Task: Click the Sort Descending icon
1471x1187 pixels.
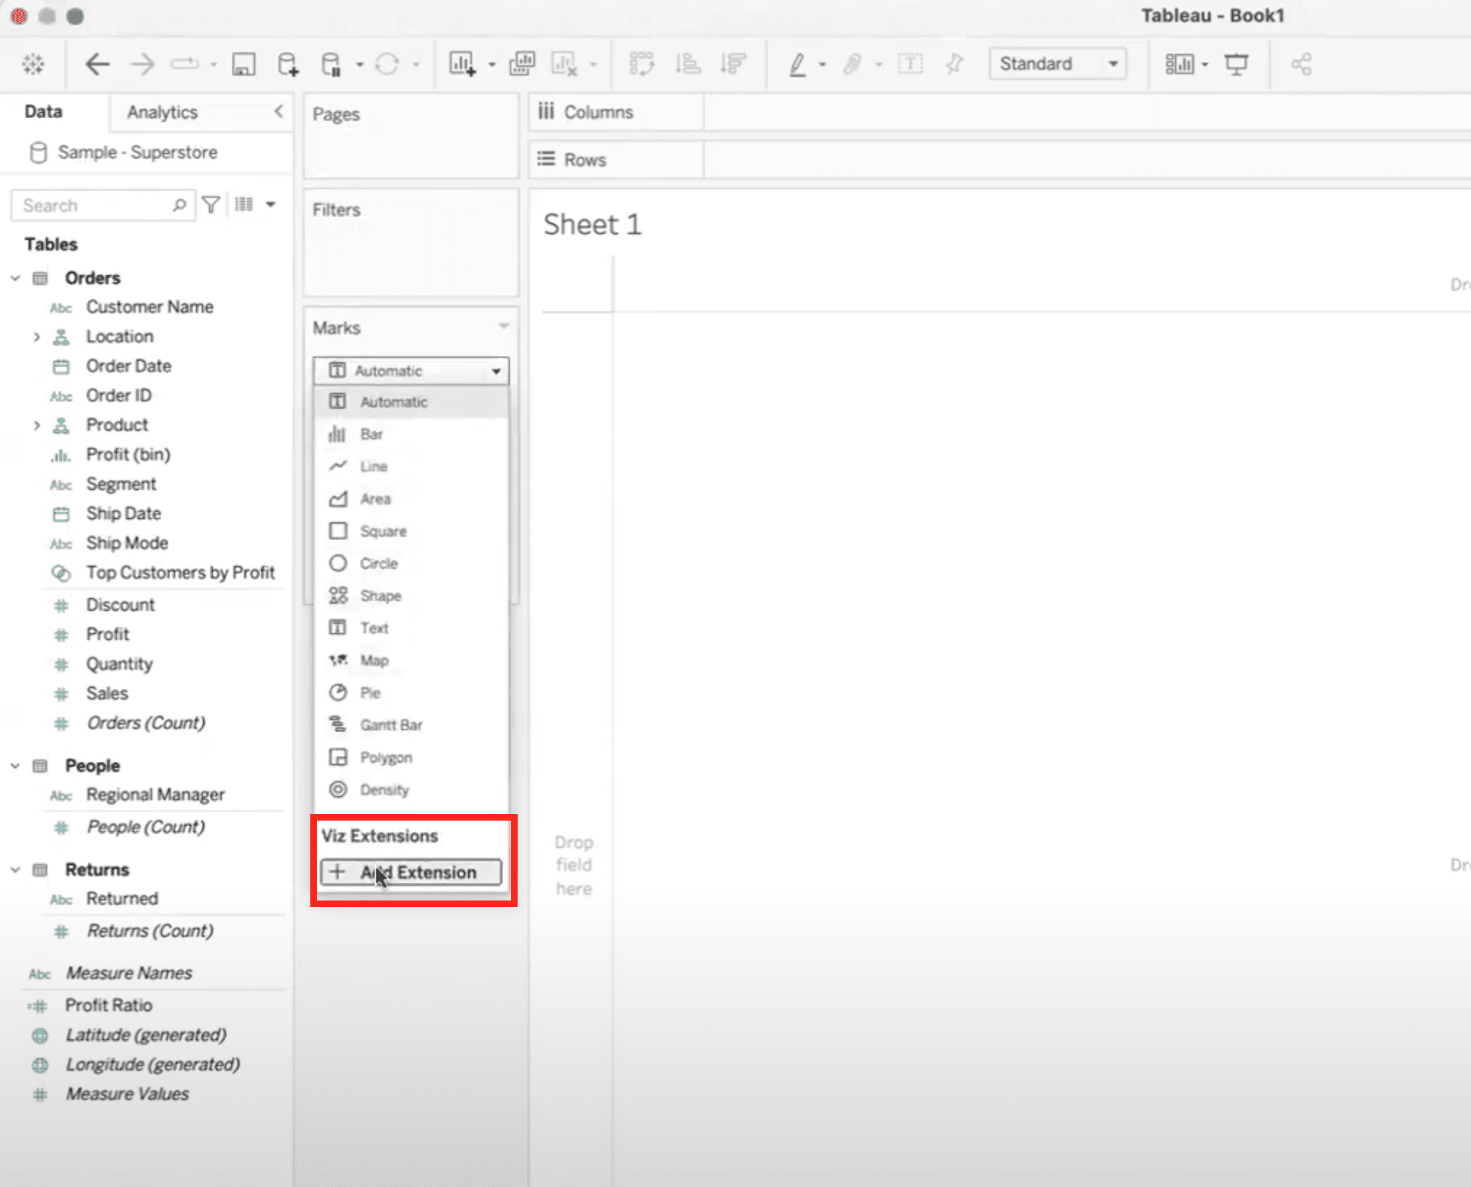Action: [732, 64]
